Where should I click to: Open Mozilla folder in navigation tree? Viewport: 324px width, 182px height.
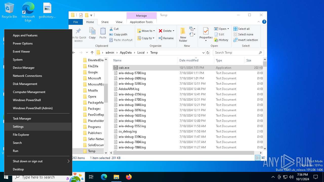(x=93, y=90)
